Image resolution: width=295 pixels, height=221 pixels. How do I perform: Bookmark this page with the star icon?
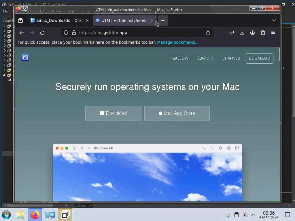208,33
